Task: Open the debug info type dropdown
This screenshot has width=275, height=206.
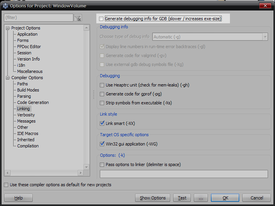Action: point(265,37)
